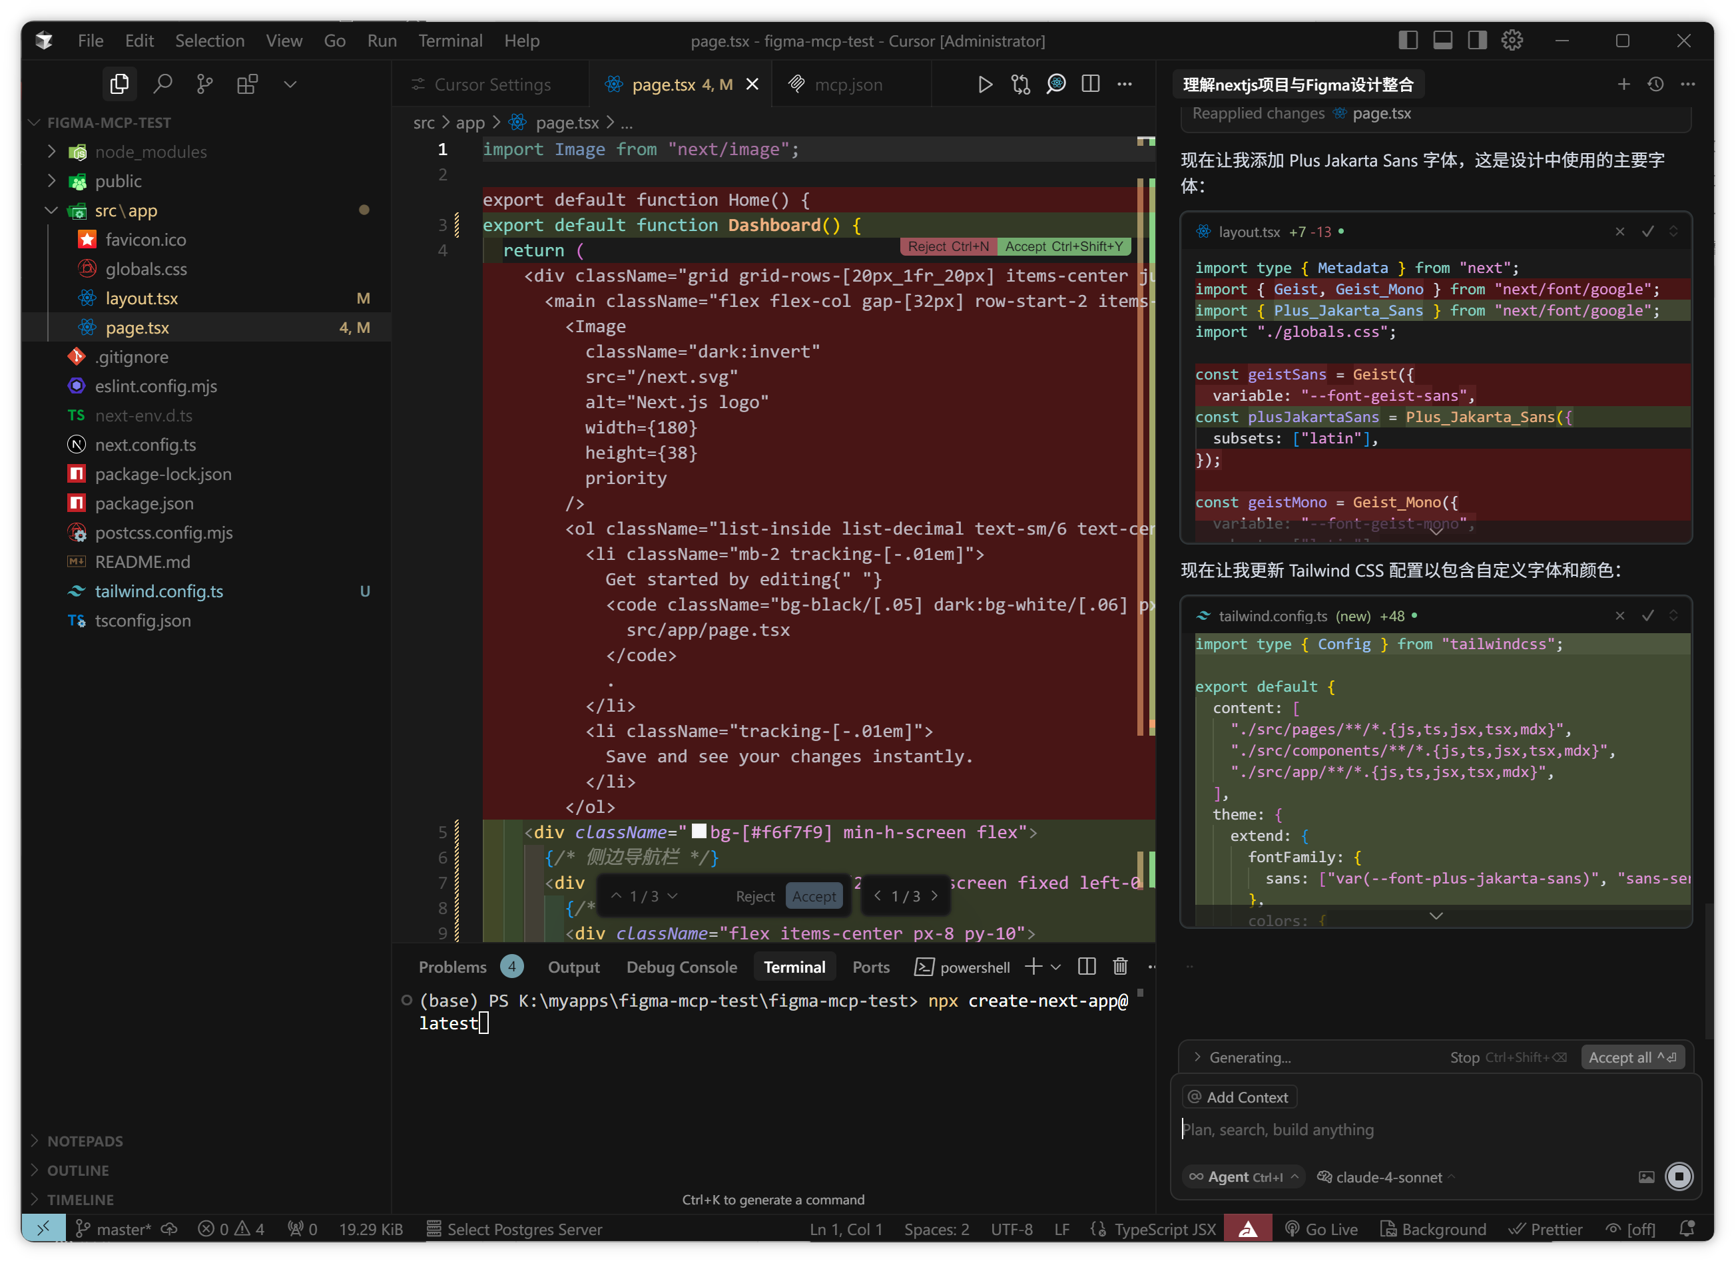Toggle bottom panel layout icon

[1443, 41]
